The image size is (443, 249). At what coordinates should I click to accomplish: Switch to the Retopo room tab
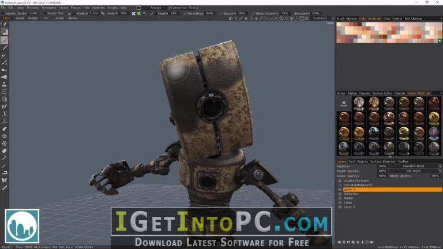[33, 18]
